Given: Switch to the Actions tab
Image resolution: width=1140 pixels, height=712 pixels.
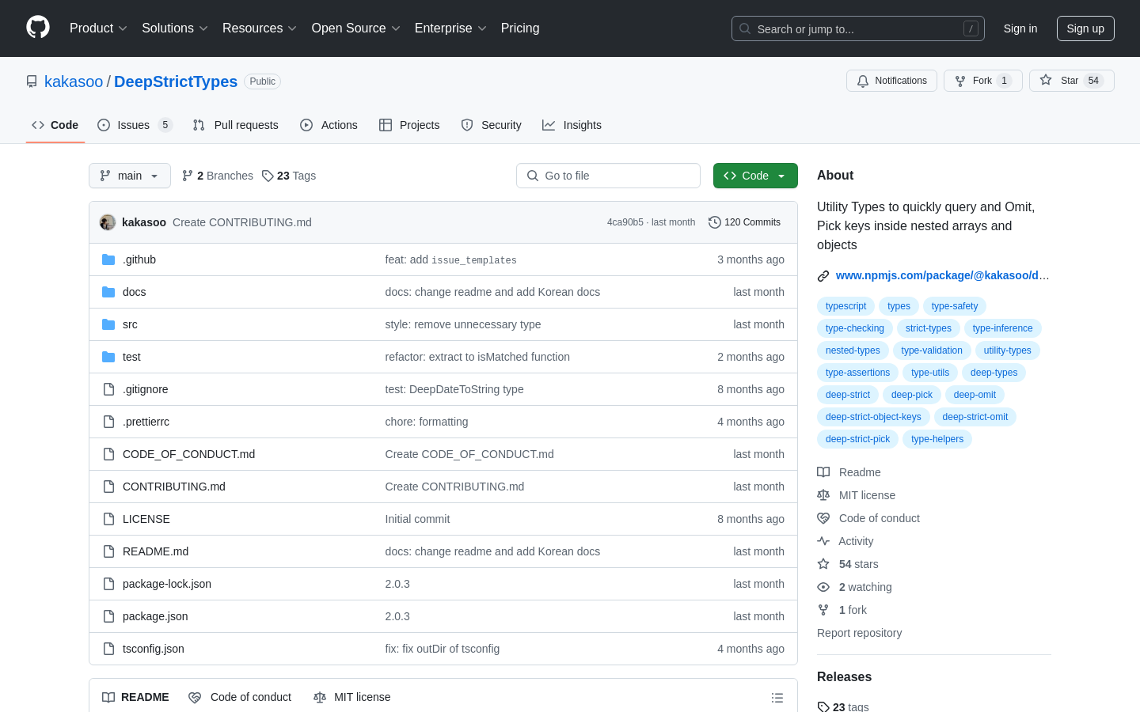Looking at the screenshot, I should tap(329, 125).
